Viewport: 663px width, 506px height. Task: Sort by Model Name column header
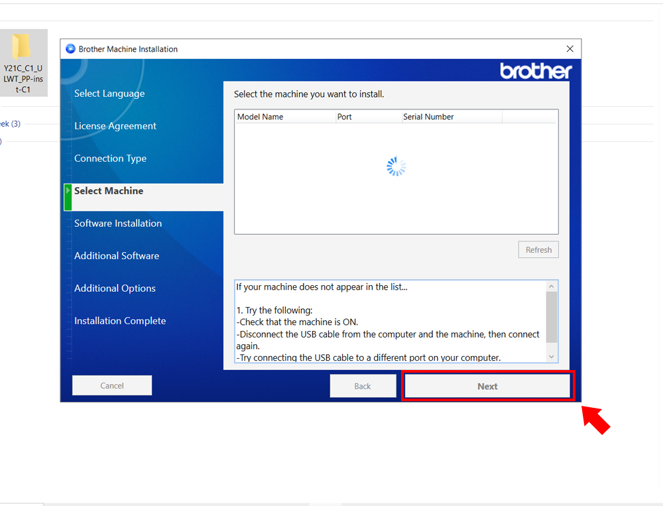(x=285, y=117)
